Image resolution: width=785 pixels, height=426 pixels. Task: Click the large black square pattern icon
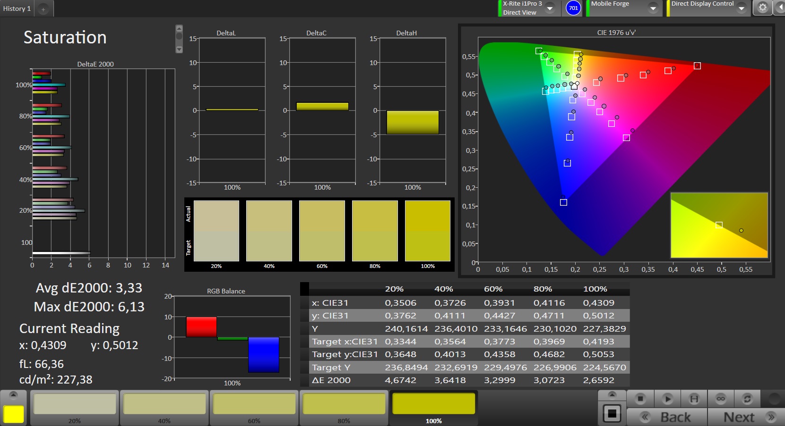pyautogui.click(x=612, y=414)
